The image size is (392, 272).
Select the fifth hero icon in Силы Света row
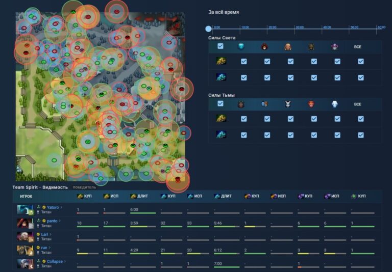335,47
